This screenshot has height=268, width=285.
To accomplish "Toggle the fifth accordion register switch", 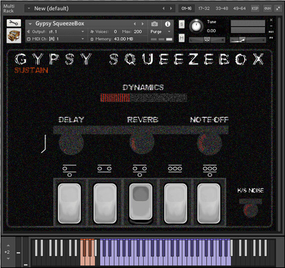I will click(x=209, y=203).
